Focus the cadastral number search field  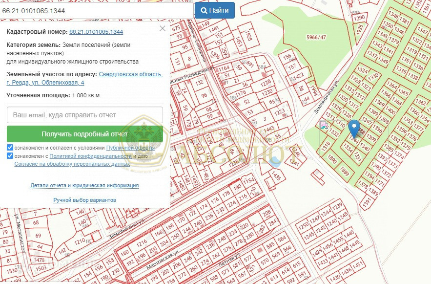pos(97,10)
